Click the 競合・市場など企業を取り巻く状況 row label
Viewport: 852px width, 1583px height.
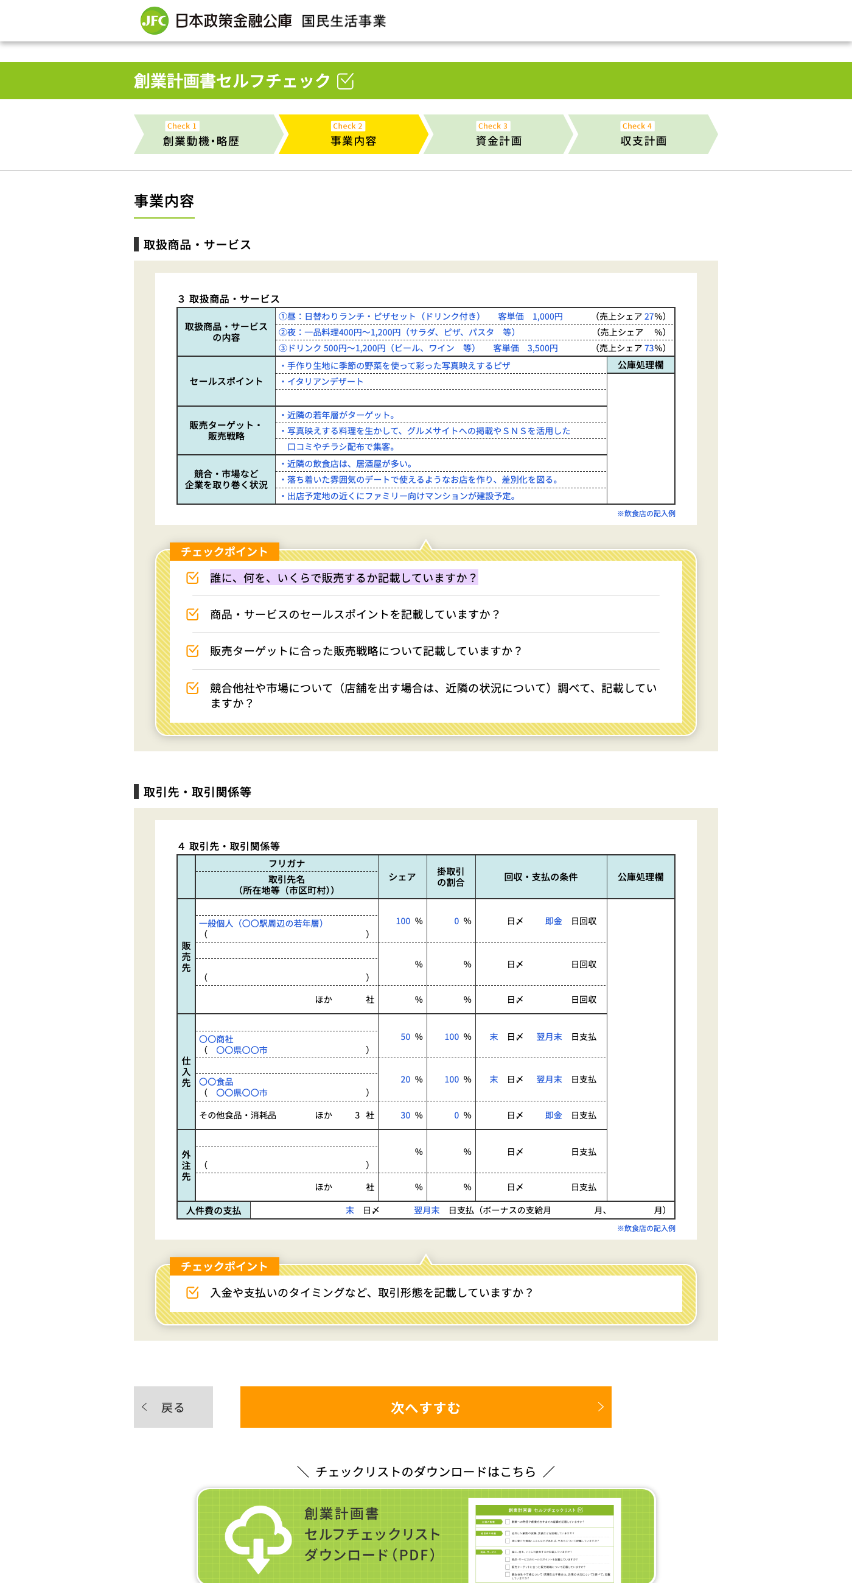[226, 479]
